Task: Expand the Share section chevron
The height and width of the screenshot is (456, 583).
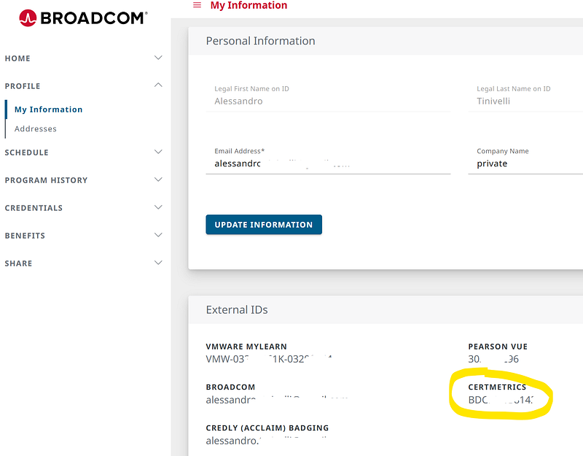Action: click(159, 263)
